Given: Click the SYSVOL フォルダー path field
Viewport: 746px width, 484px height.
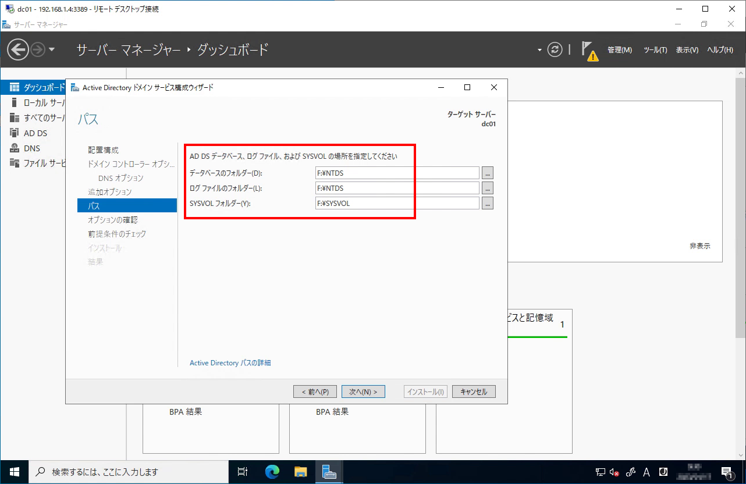Looking at the screenshot, I should click(x=397, y=203).
